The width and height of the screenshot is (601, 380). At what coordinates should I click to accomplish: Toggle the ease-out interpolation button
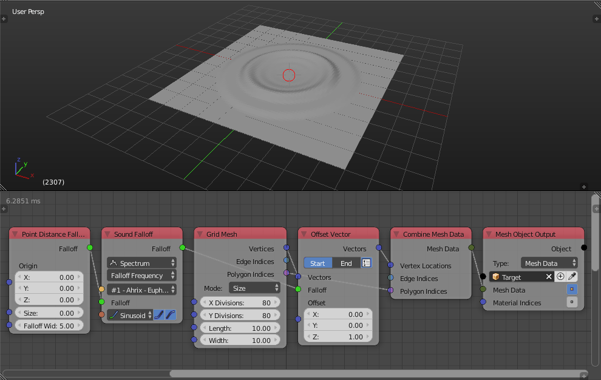[x=170, y=315]
